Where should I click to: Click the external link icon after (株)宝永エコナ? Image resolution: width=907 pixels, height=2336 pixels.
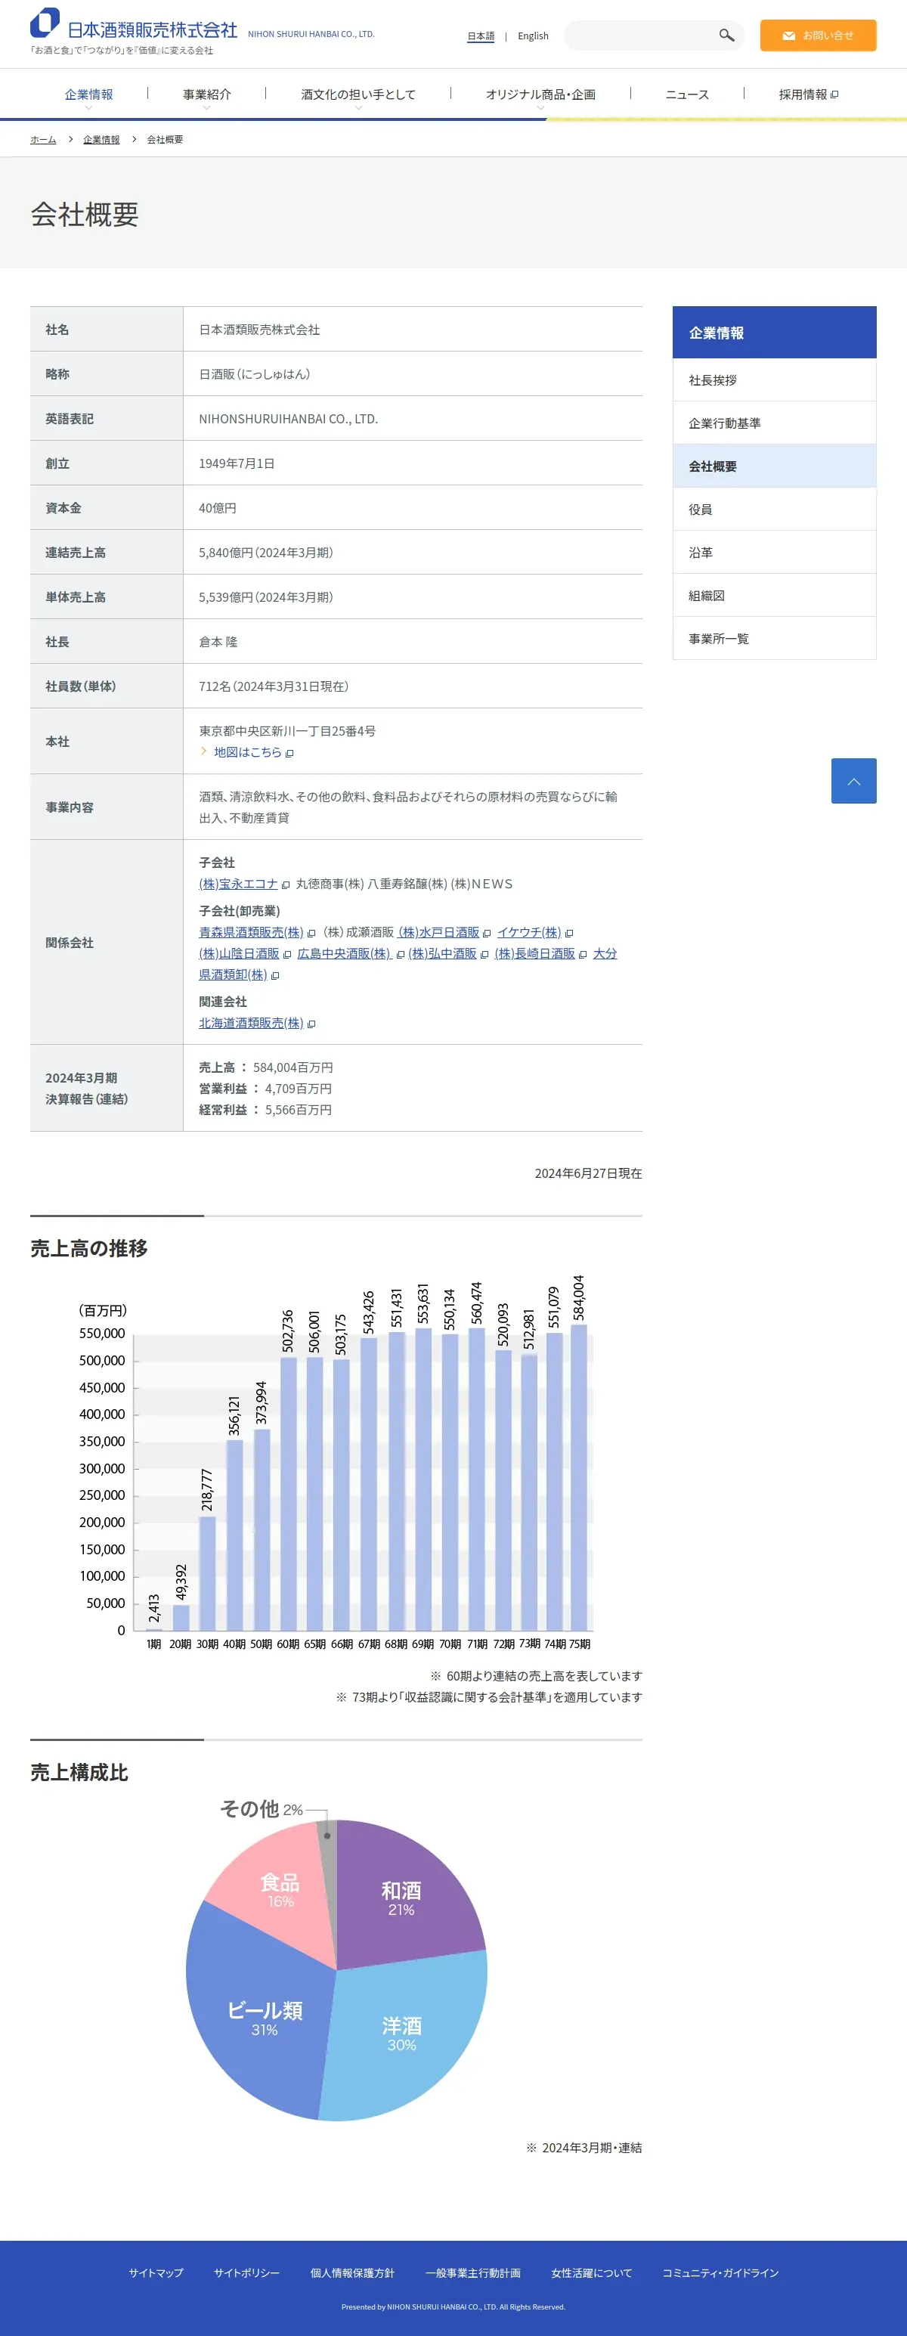click(286, 885)
